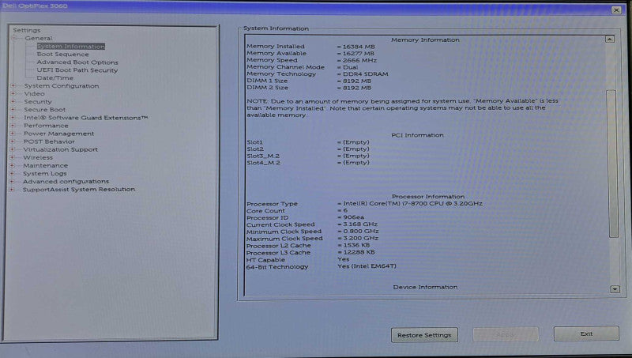This screenshot has height=358, width=632.
Task: Expand the POST Behavior node
Action: [13, 141]
